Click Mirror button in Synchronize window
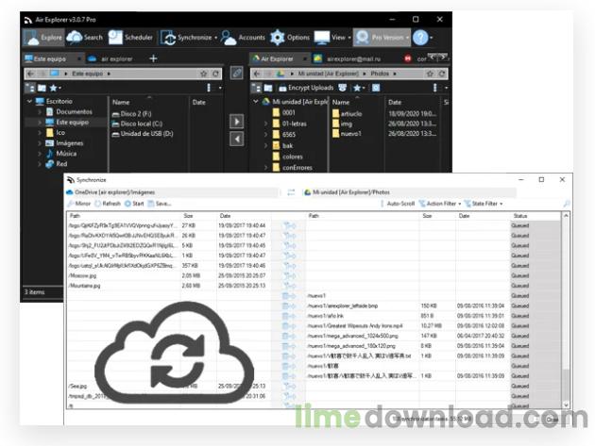 click(x=79, y=203)
